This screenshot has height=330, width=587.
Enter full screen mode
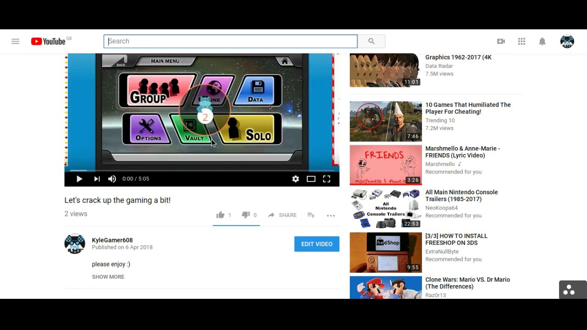pos(327,179)
